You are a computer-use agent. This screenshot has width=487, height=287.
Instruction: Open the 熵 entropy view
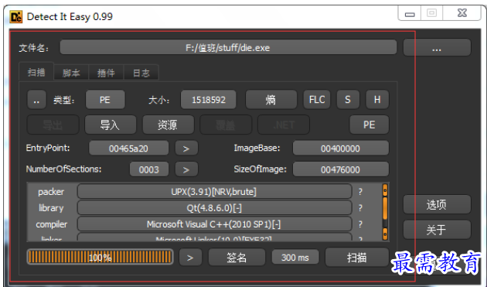point(271,100)
